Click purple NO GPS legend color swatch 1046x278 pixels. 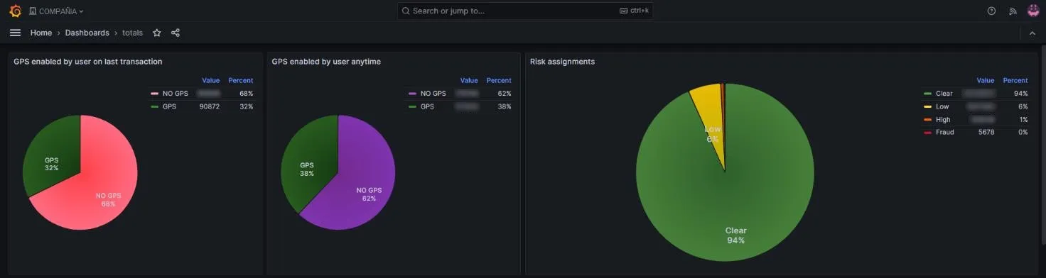click(412, 94)
